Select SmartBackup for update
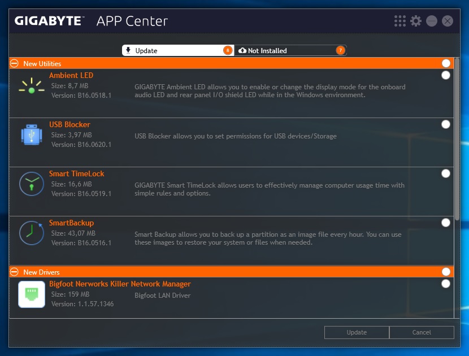 (446, 222)
